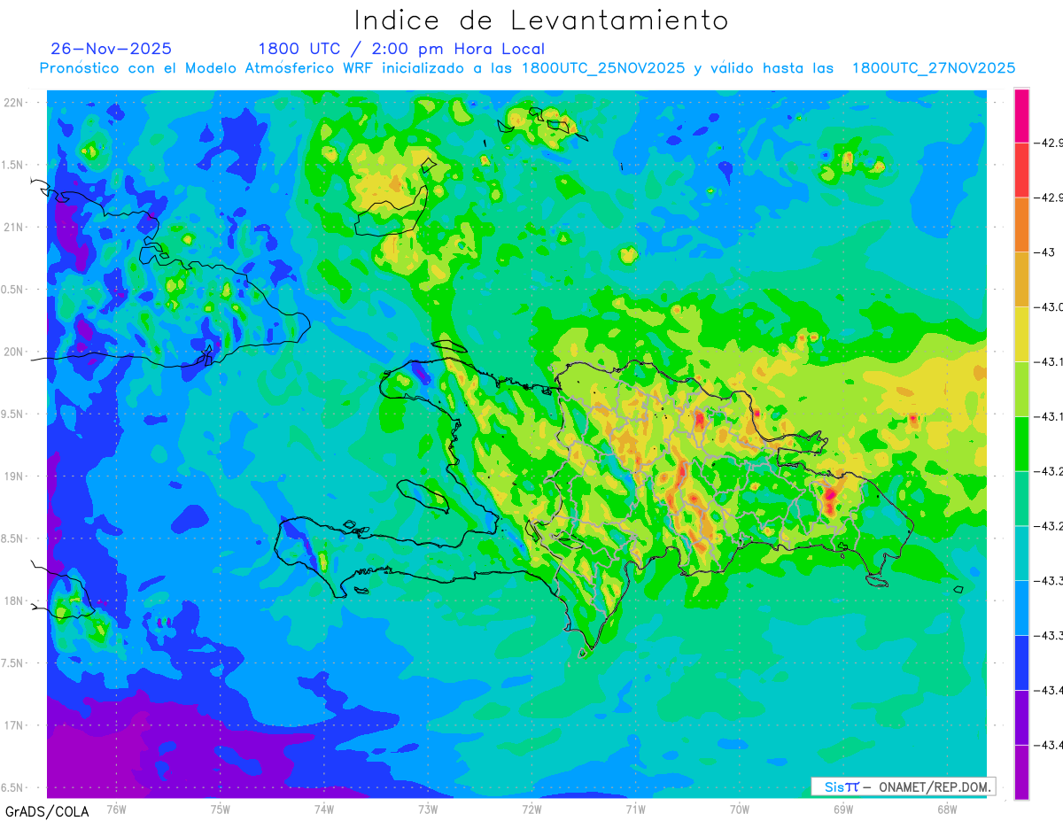Choose the bright yellow legend swatch

pyautogui.click(x=1021, y=334)
